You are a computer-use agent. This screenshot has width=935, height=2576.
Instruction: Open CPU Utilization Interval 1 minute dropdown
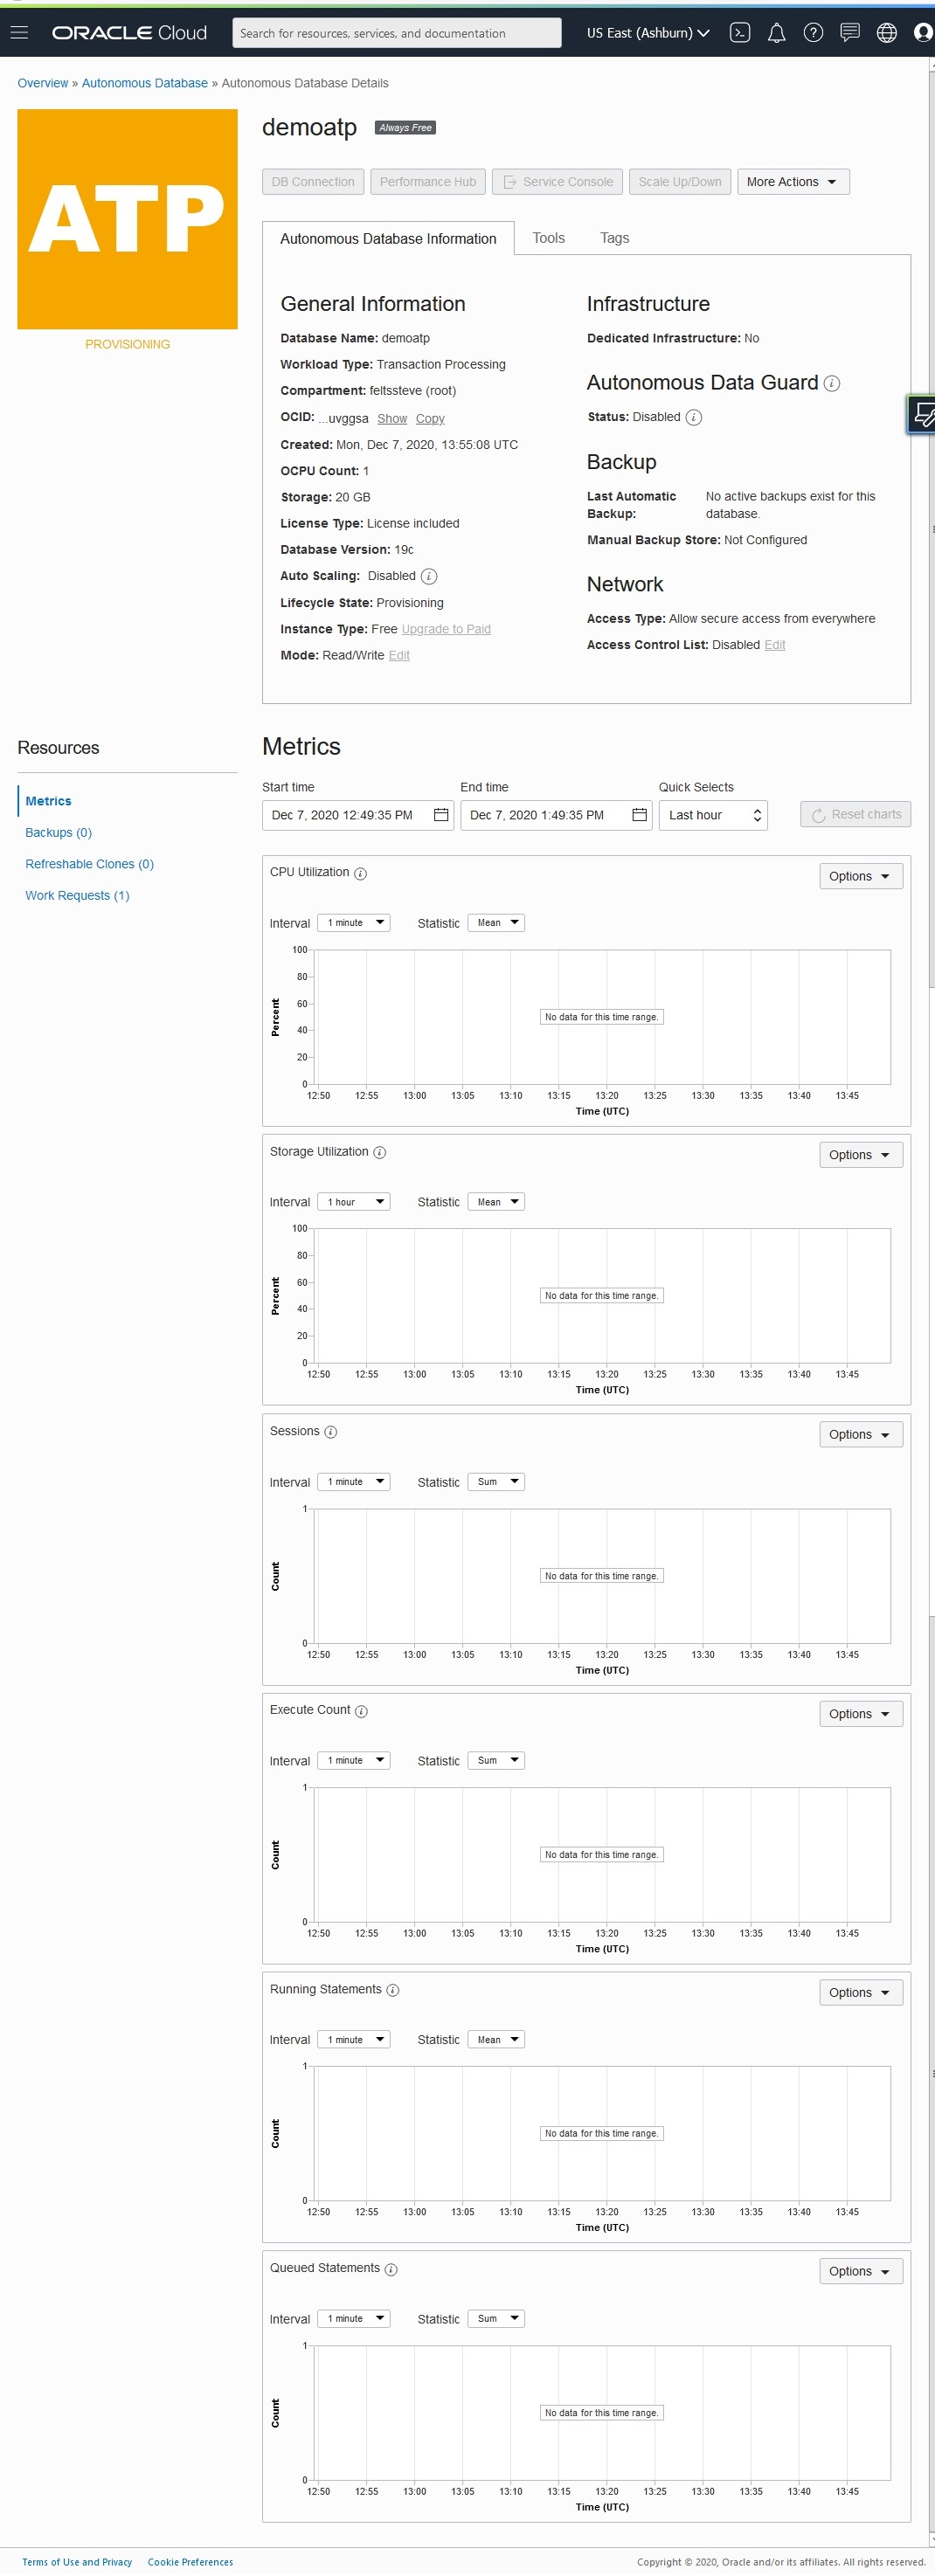click(354, 923)
